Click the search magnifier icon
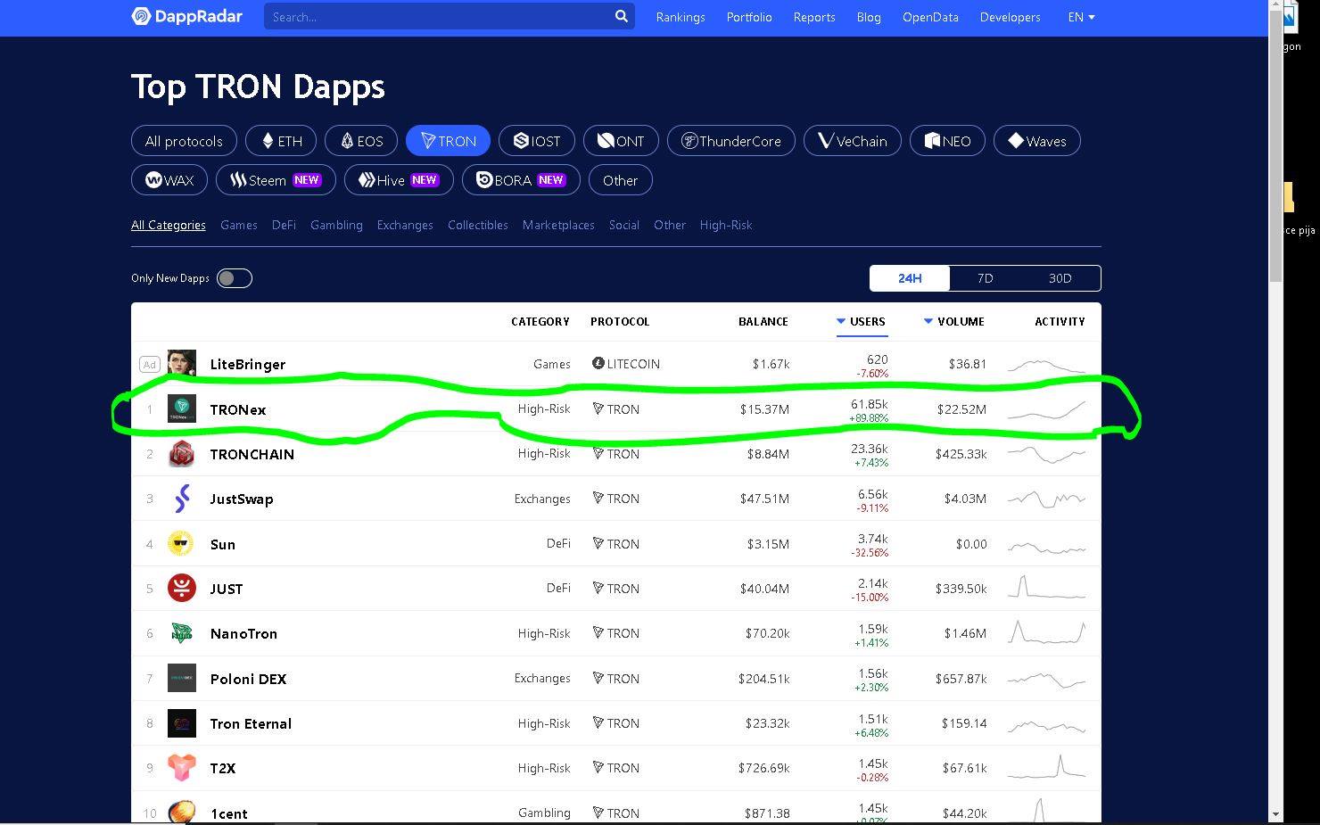Image resolution: width=1320 pixels, height=825 pixels. click(x=622, y=16)
